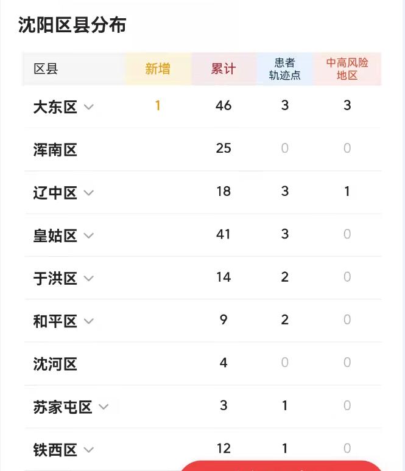405x471 pixels.
Task: Select the 患者轨迹点 column header
Action: (284, 69)
